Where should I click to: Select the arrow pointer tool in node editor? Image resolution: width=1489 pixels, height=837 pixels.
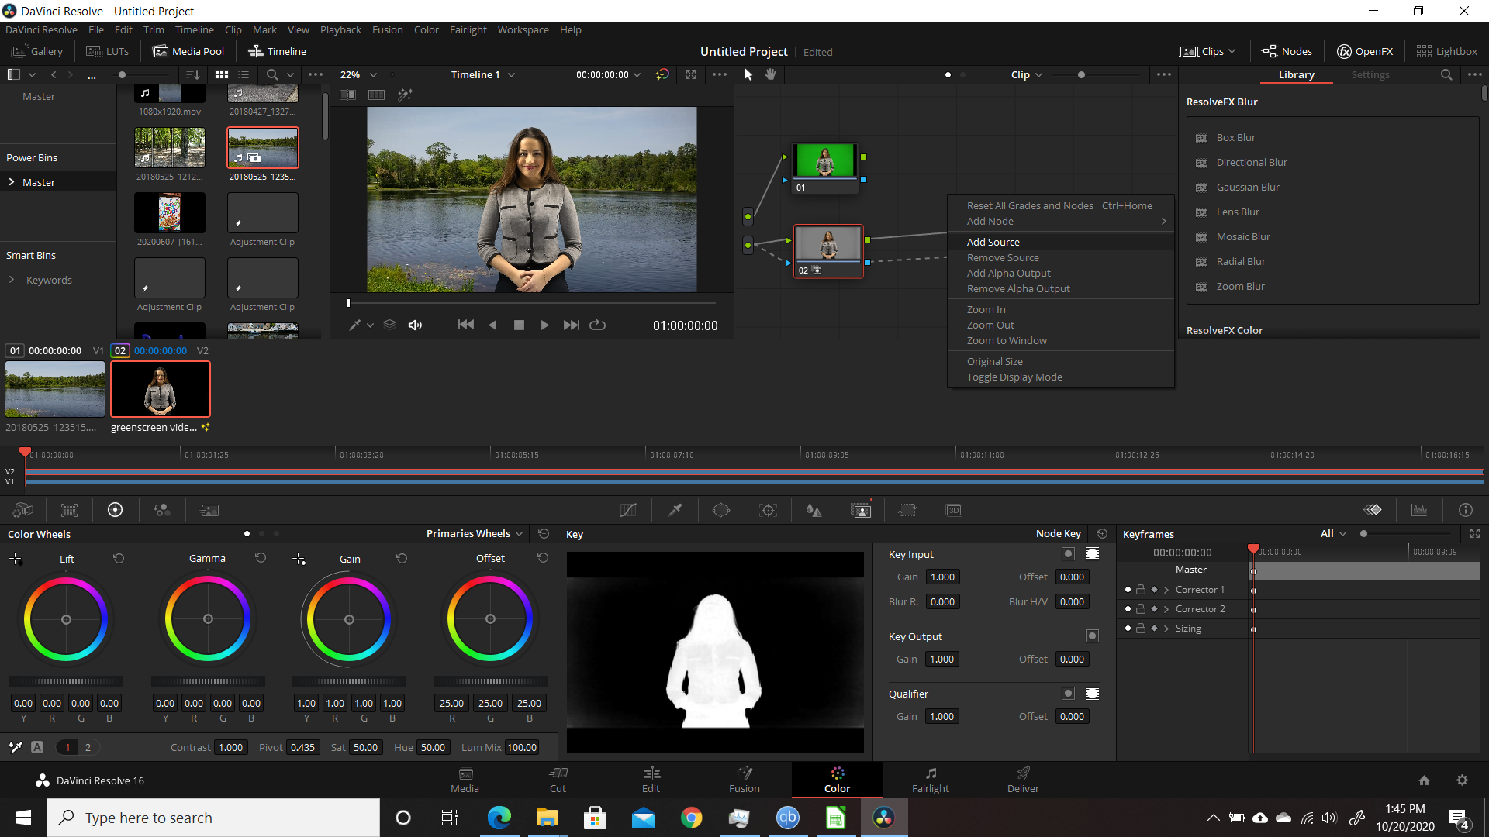point(748,74)
